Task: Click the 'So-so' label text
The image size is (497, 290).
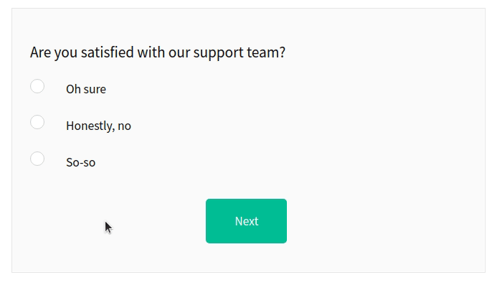Action: pos(80,162)
